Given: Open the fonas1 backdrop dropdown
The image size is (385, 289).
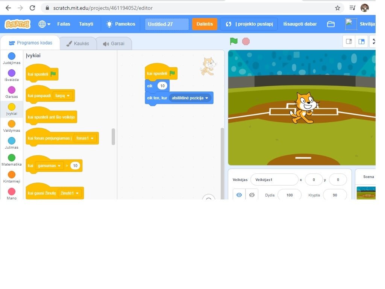Looking at the screenshot, I should pos(85,138).
